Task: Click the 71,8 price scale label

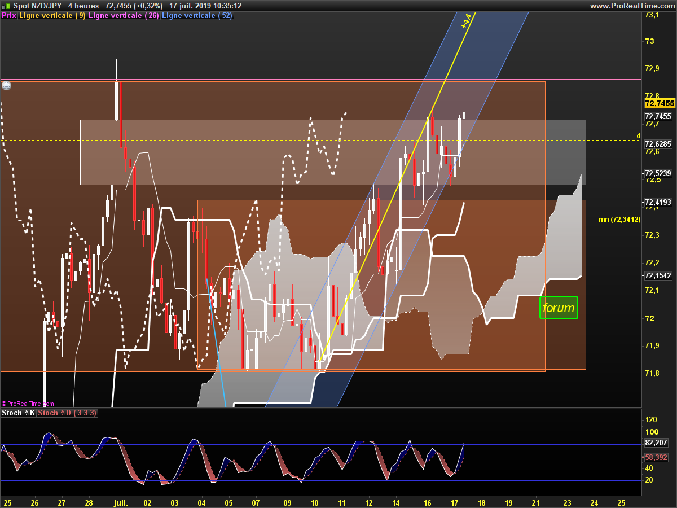Action: 652,373
